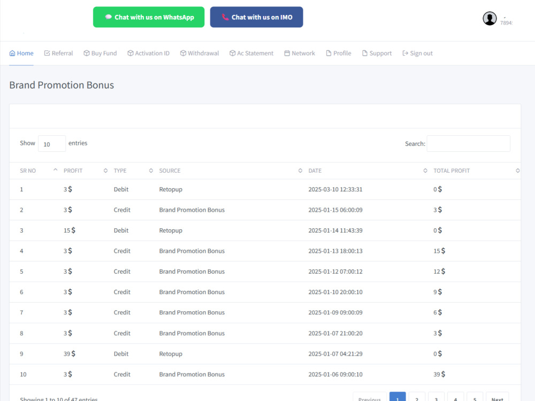Click Brand Promotion Bonus in row 7
This screenshot has width=535, height=401.
tap(192, 312)
